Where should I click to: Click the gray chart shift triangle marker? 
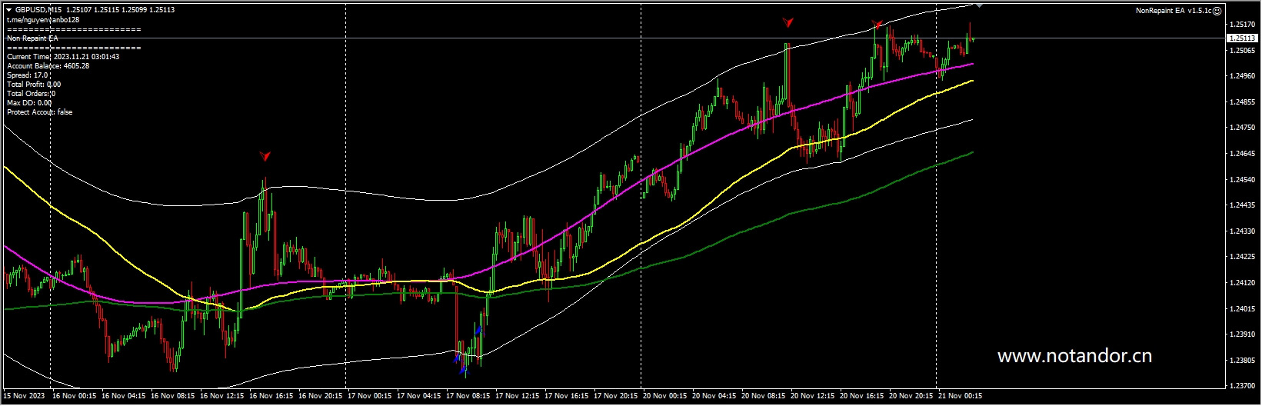(979, 5)
